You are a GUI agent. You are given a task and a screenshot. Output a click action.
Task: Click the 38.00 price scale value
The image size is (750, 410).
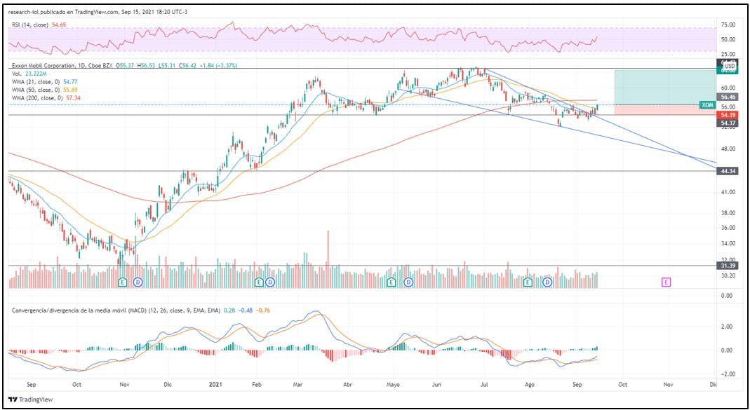point(729,213)
